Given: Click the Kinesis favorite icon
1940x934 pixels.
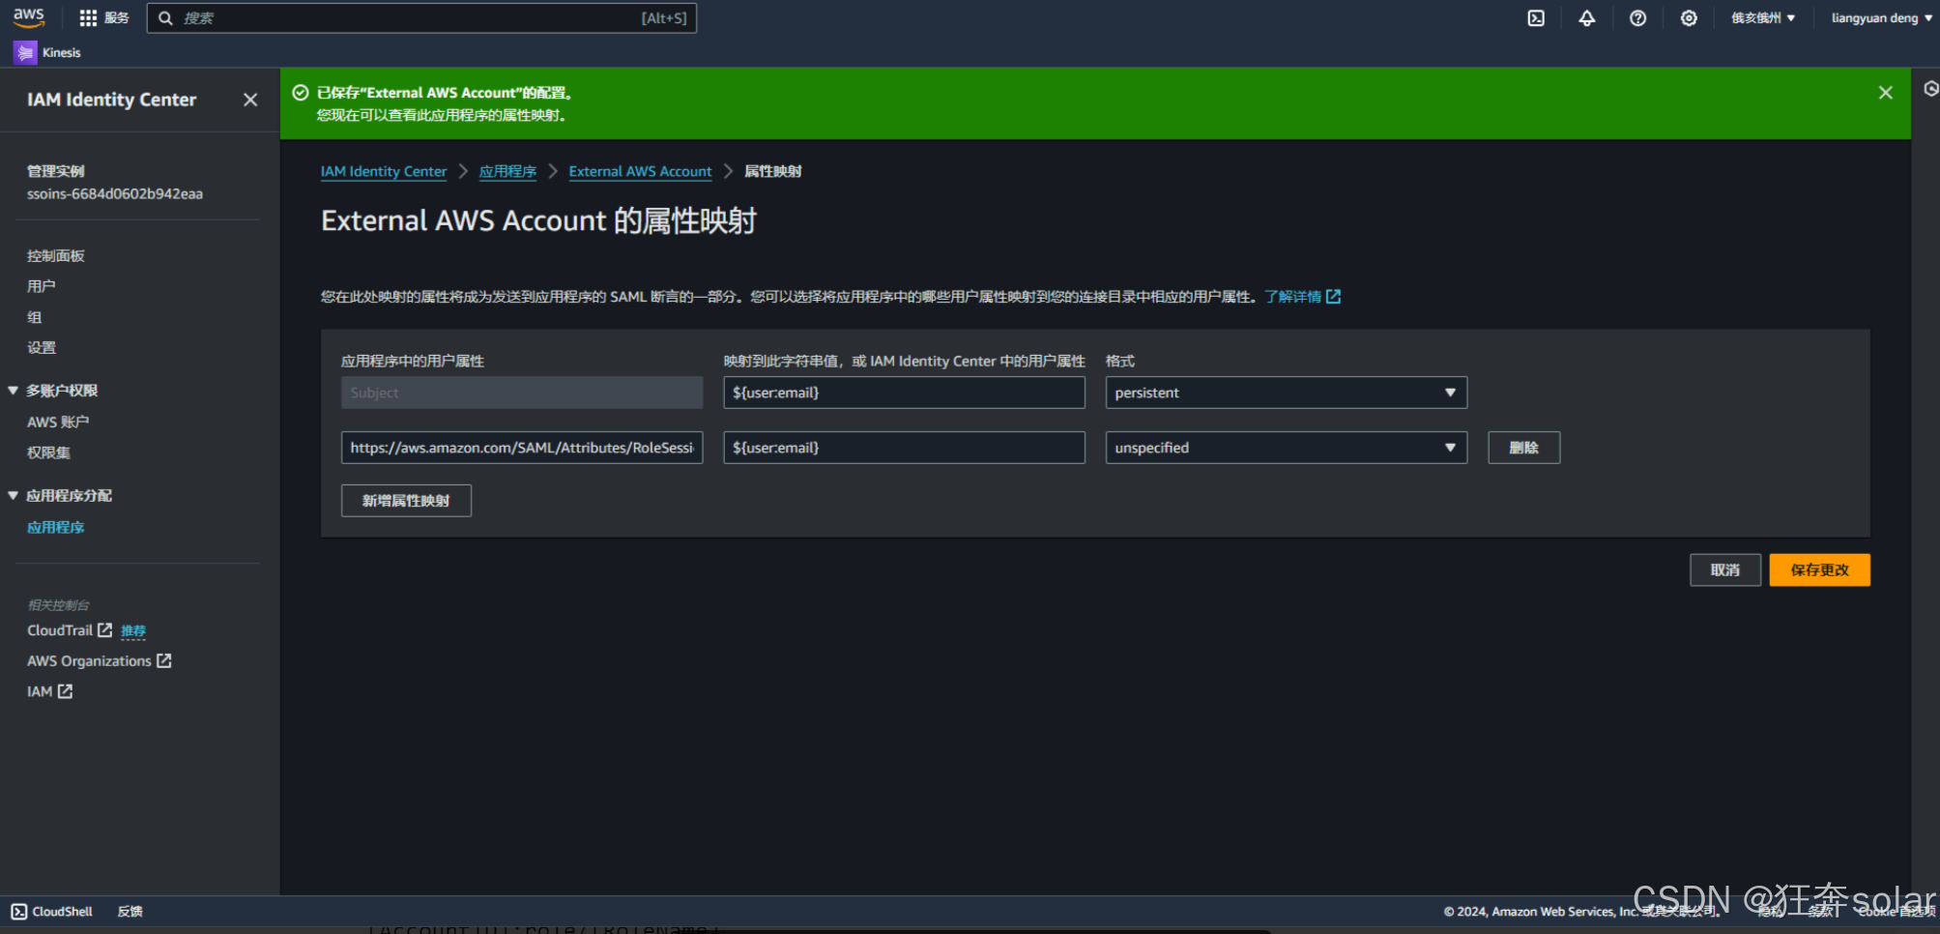Looking at the screenshot, I should click(x=25, y=52).
